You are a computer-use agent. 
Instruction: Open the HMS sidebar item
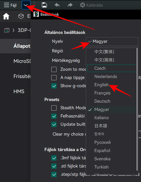coord(19,91)
